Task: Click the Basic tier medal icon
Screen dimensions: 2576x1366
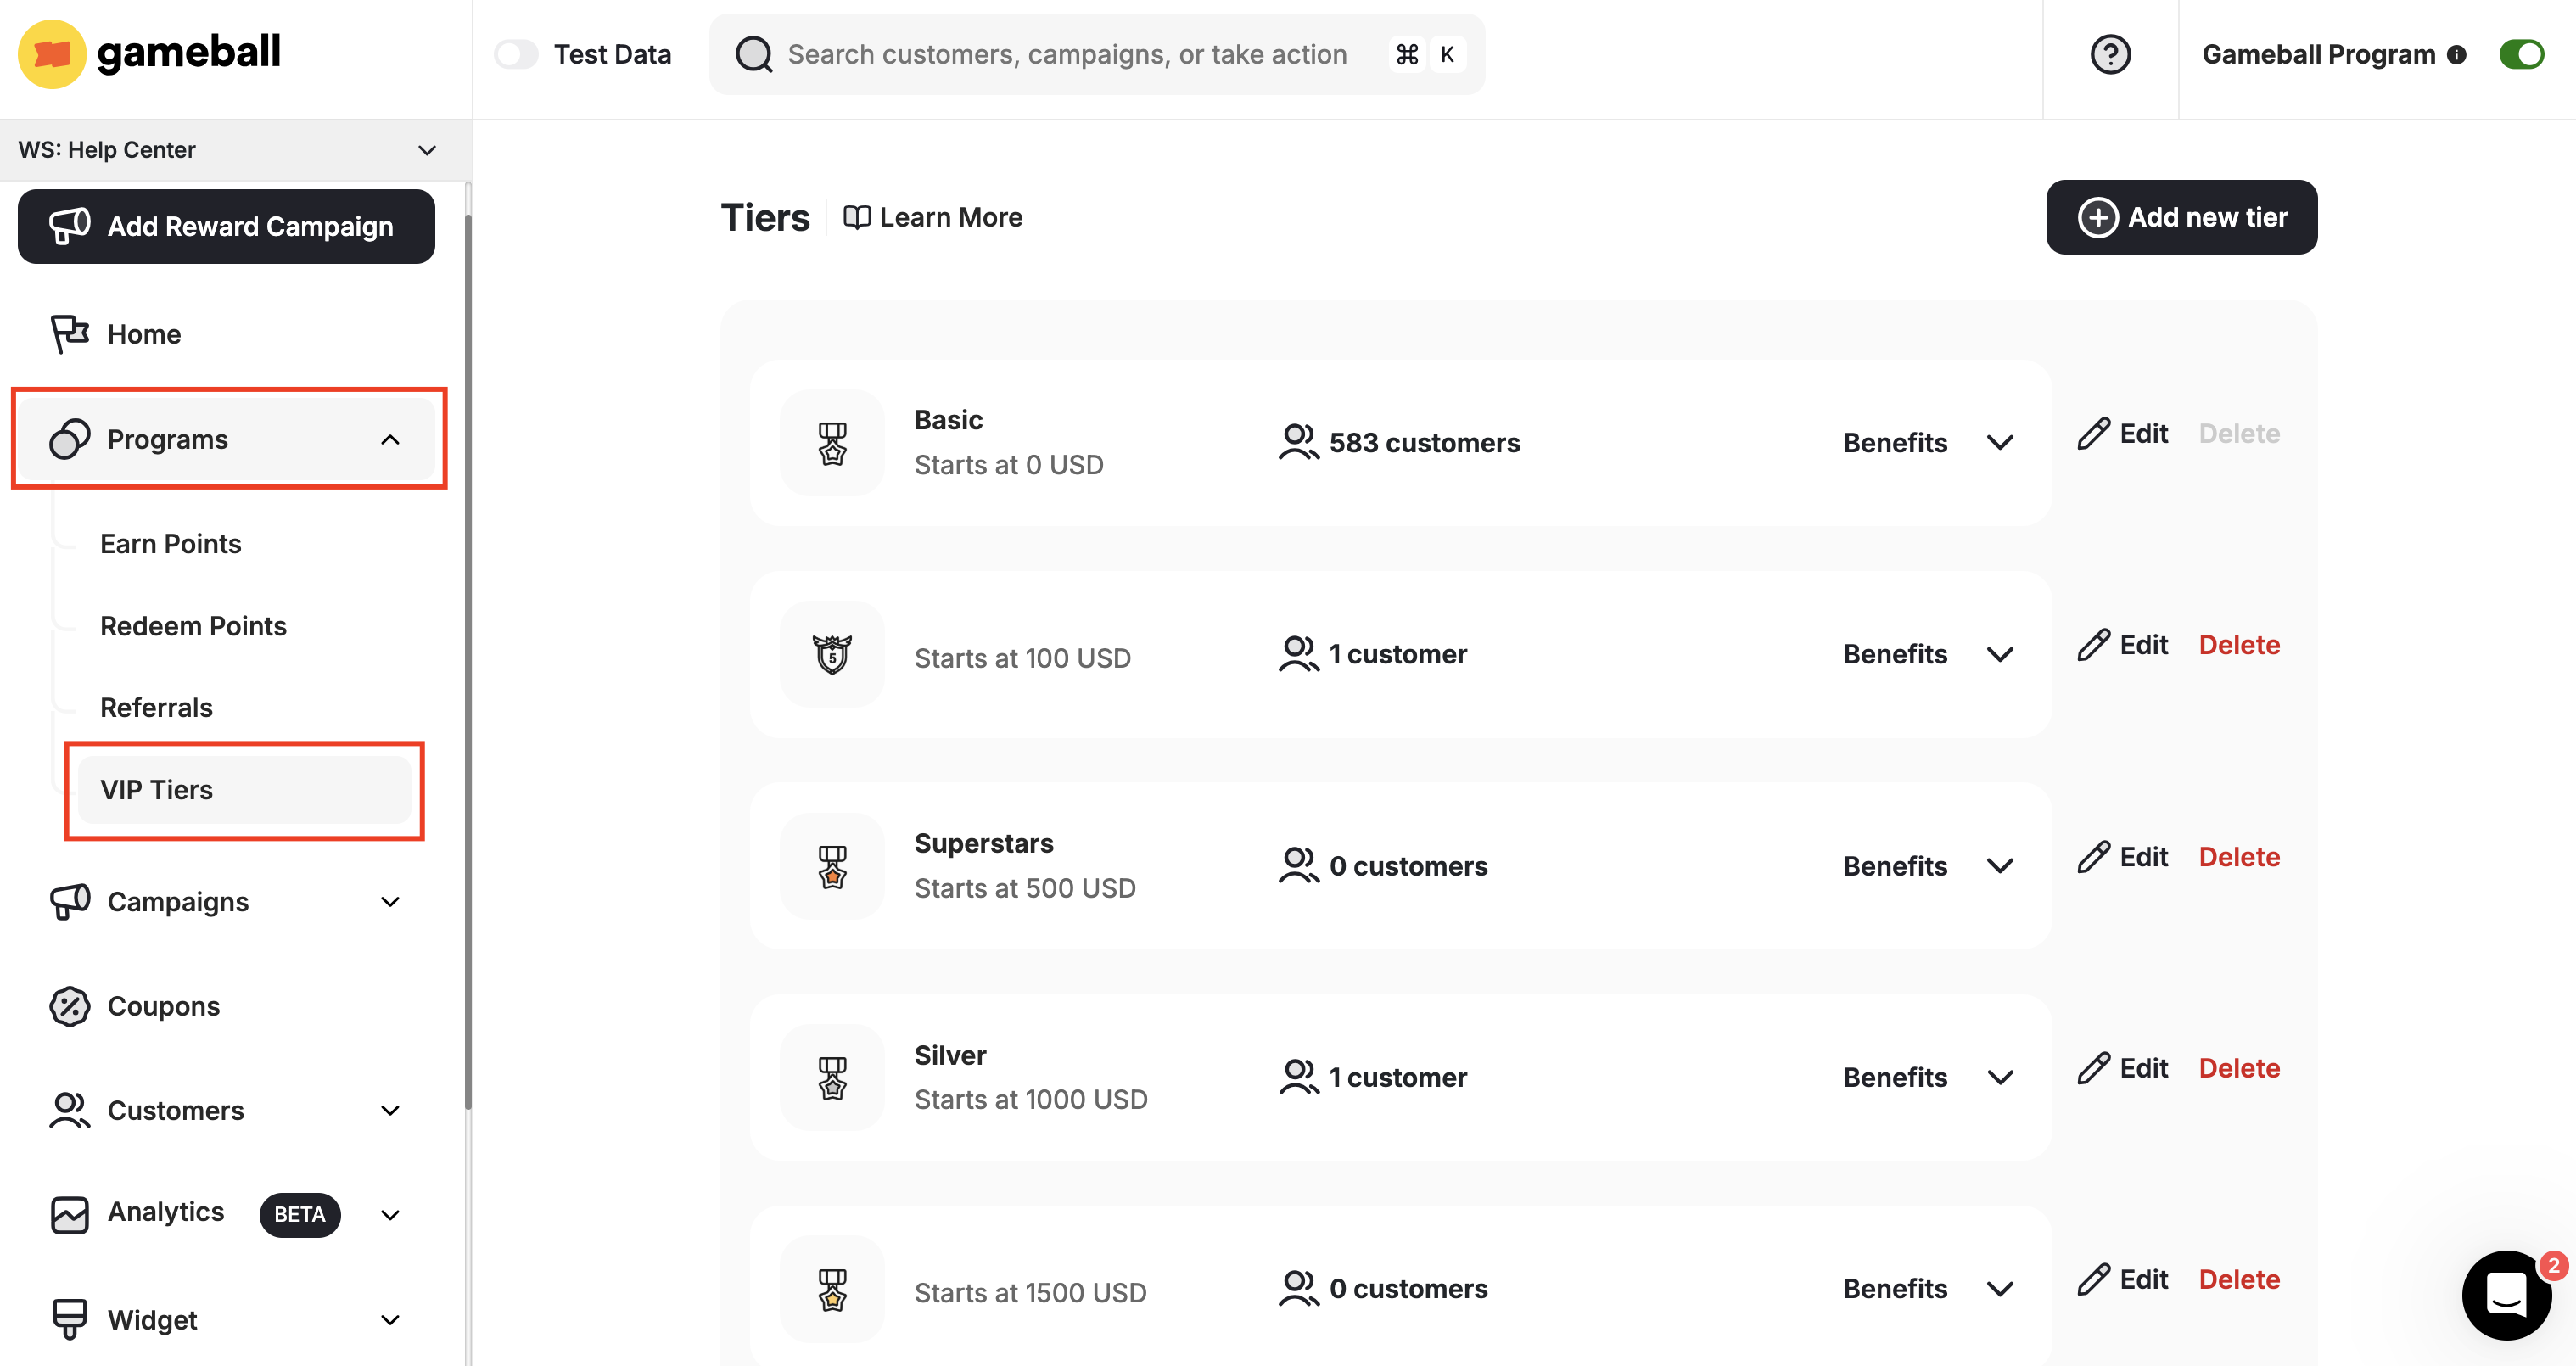Action: tap(832, 443)
